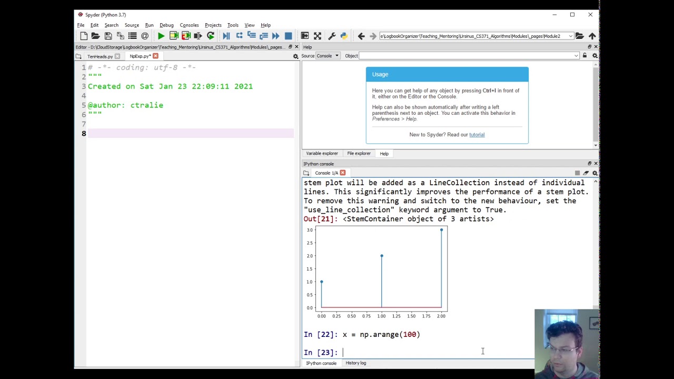Browse for a working directory
Image resolution: width=674 pixels, height=379 pixels.
[579, 36]
